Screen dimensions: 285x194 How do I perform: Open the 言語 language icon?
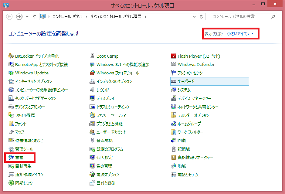click(x=11, y=158)
